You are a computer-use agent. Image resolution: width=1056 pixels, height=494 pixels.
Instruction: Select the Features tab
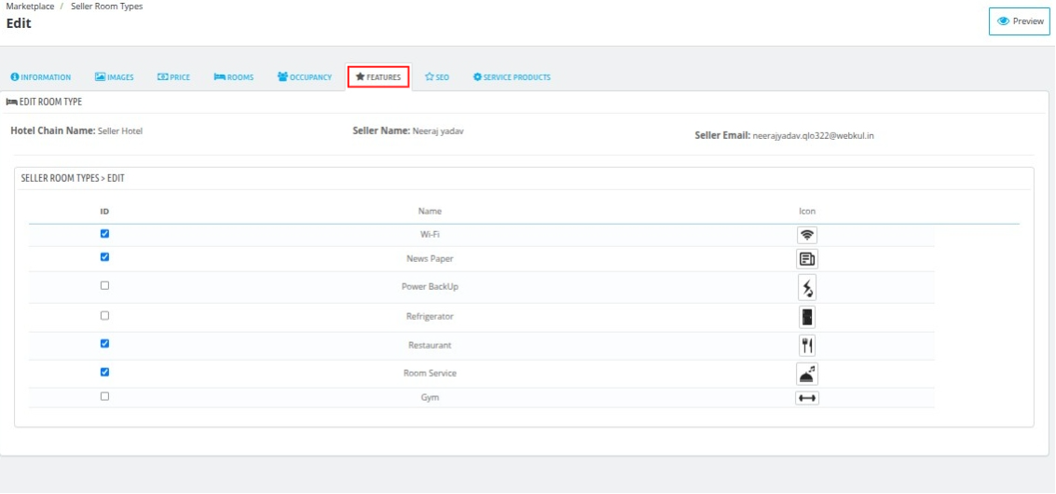[378, 77]
